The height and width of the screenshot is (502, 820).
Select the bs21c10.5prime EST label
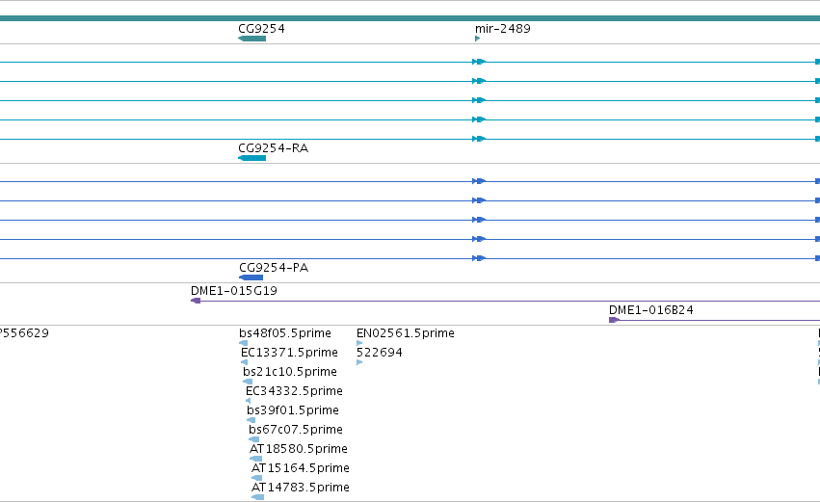click(290, 372)
